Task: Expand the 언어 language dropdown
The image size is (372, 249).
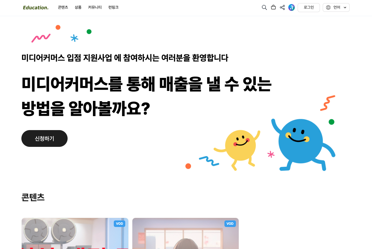Action: (336, 7)
